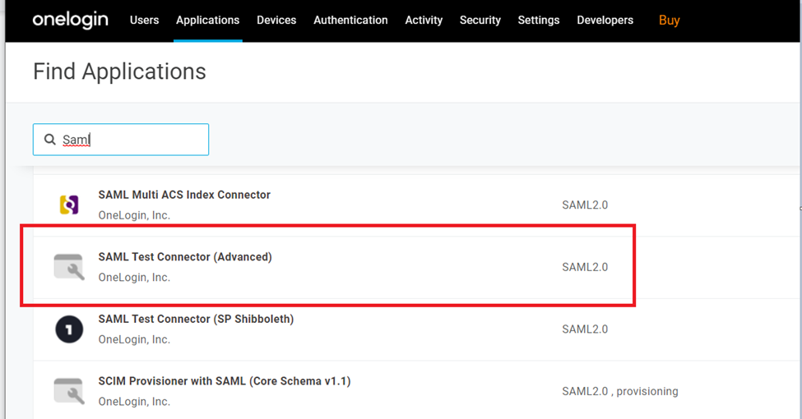
Task: Click the SP Shibboleth connector round icon
Action: pyautogui.click(x=69, y=329)
